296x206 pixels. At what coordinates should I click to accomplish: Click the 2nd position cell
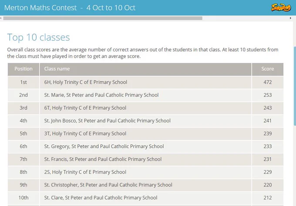(x=24, y=95)
